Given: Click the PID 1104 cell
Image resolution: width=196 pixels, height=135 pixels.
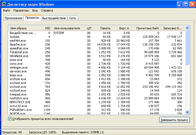Looking at the screenshot, I should pyautogui.click(x=47, y=110).
